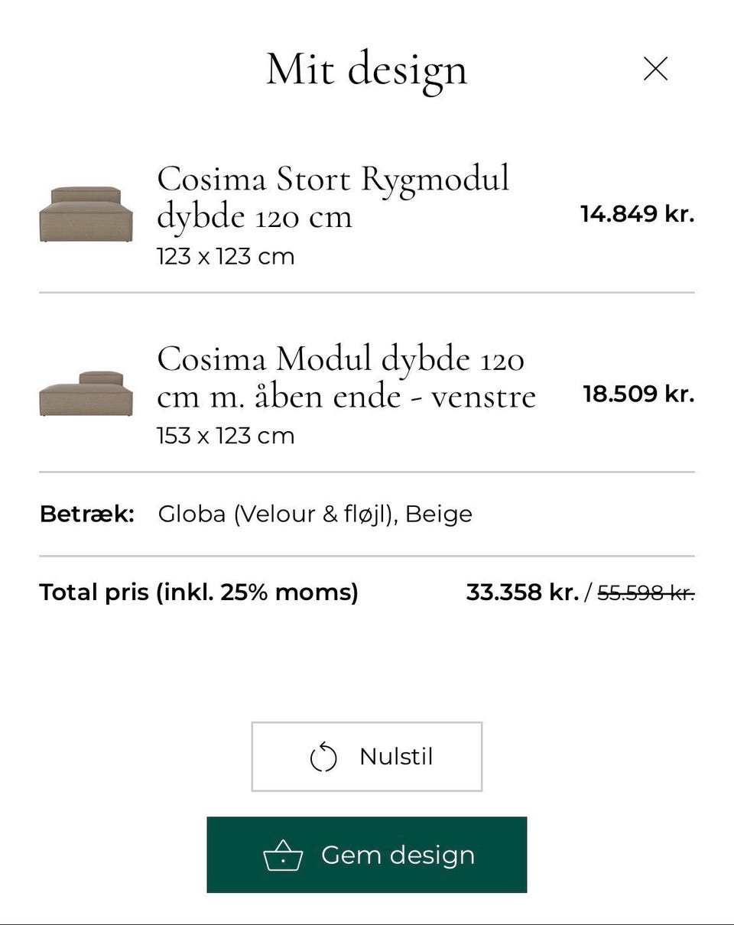Close the Mit design panel

click(x=655, y=70)
